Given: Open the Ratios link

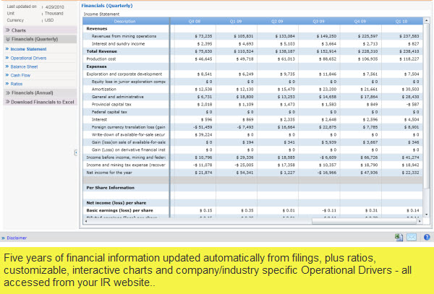Looking at the screenshot, I should 17,84.
